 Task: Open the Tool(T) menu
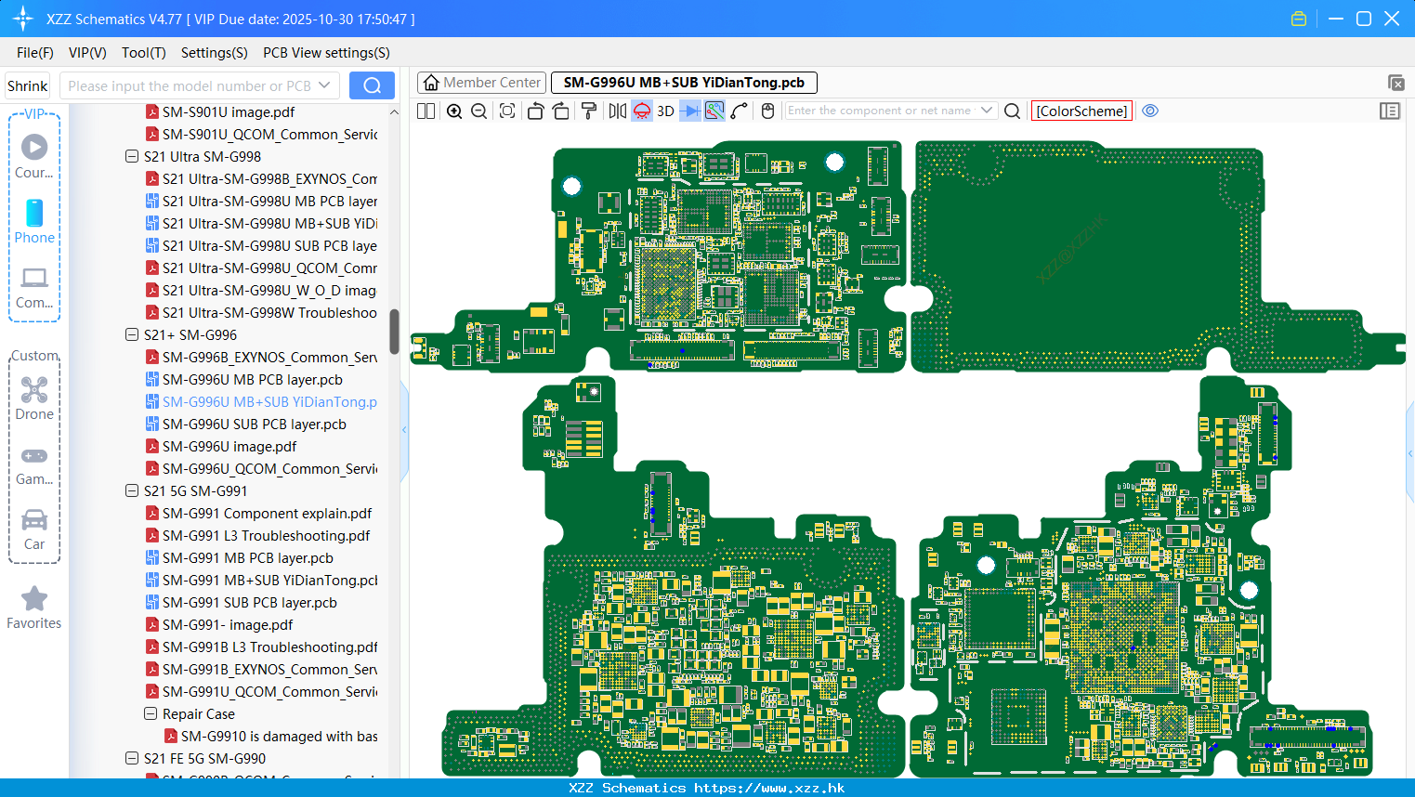point(144,53)
